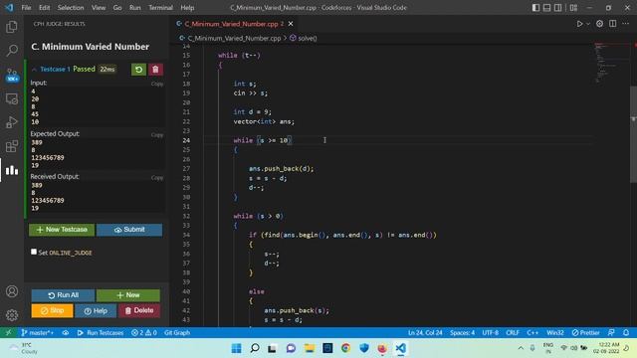Click the red Delete button
The height and width of the screenshot is (358, 637).
[x=139, y=310]
